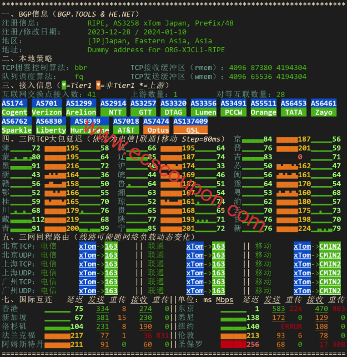The width and height of the screenshot is (347, 357).
Task: Select the AS3320 DTAG badge
Action: pyautogui.click(x=173, y=108)
